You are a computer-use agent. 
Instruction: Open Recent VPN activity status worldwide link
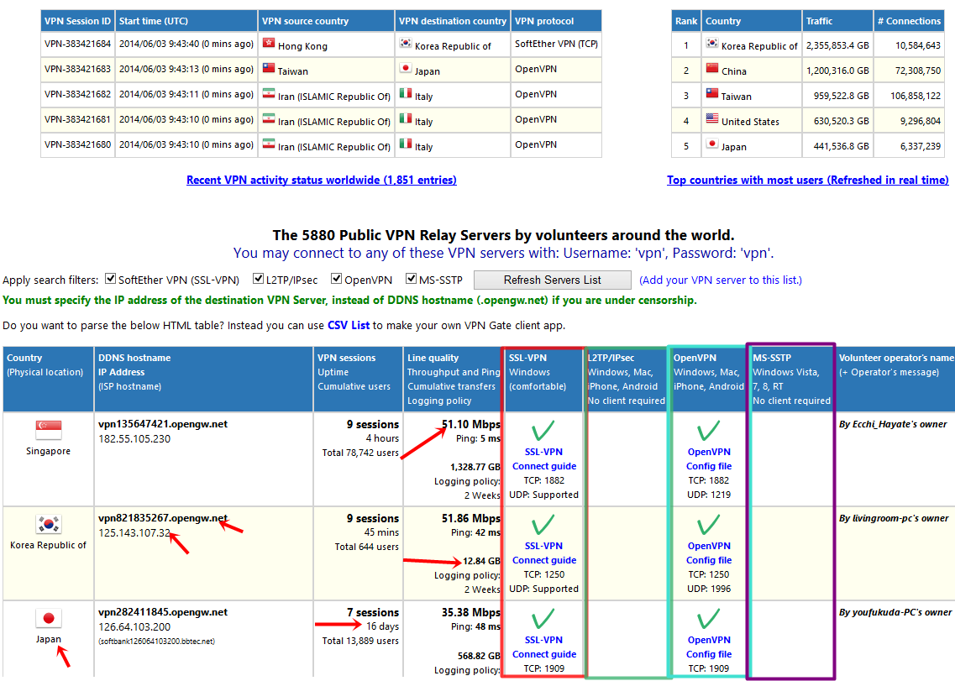coord(322,181)
